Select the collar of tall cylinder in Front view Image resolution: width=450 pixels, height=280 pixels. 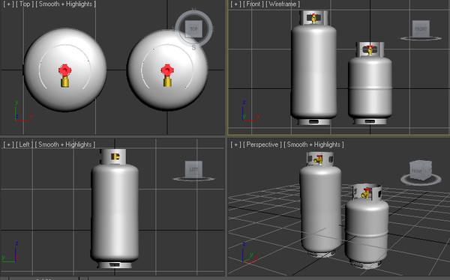coord(314,18)
